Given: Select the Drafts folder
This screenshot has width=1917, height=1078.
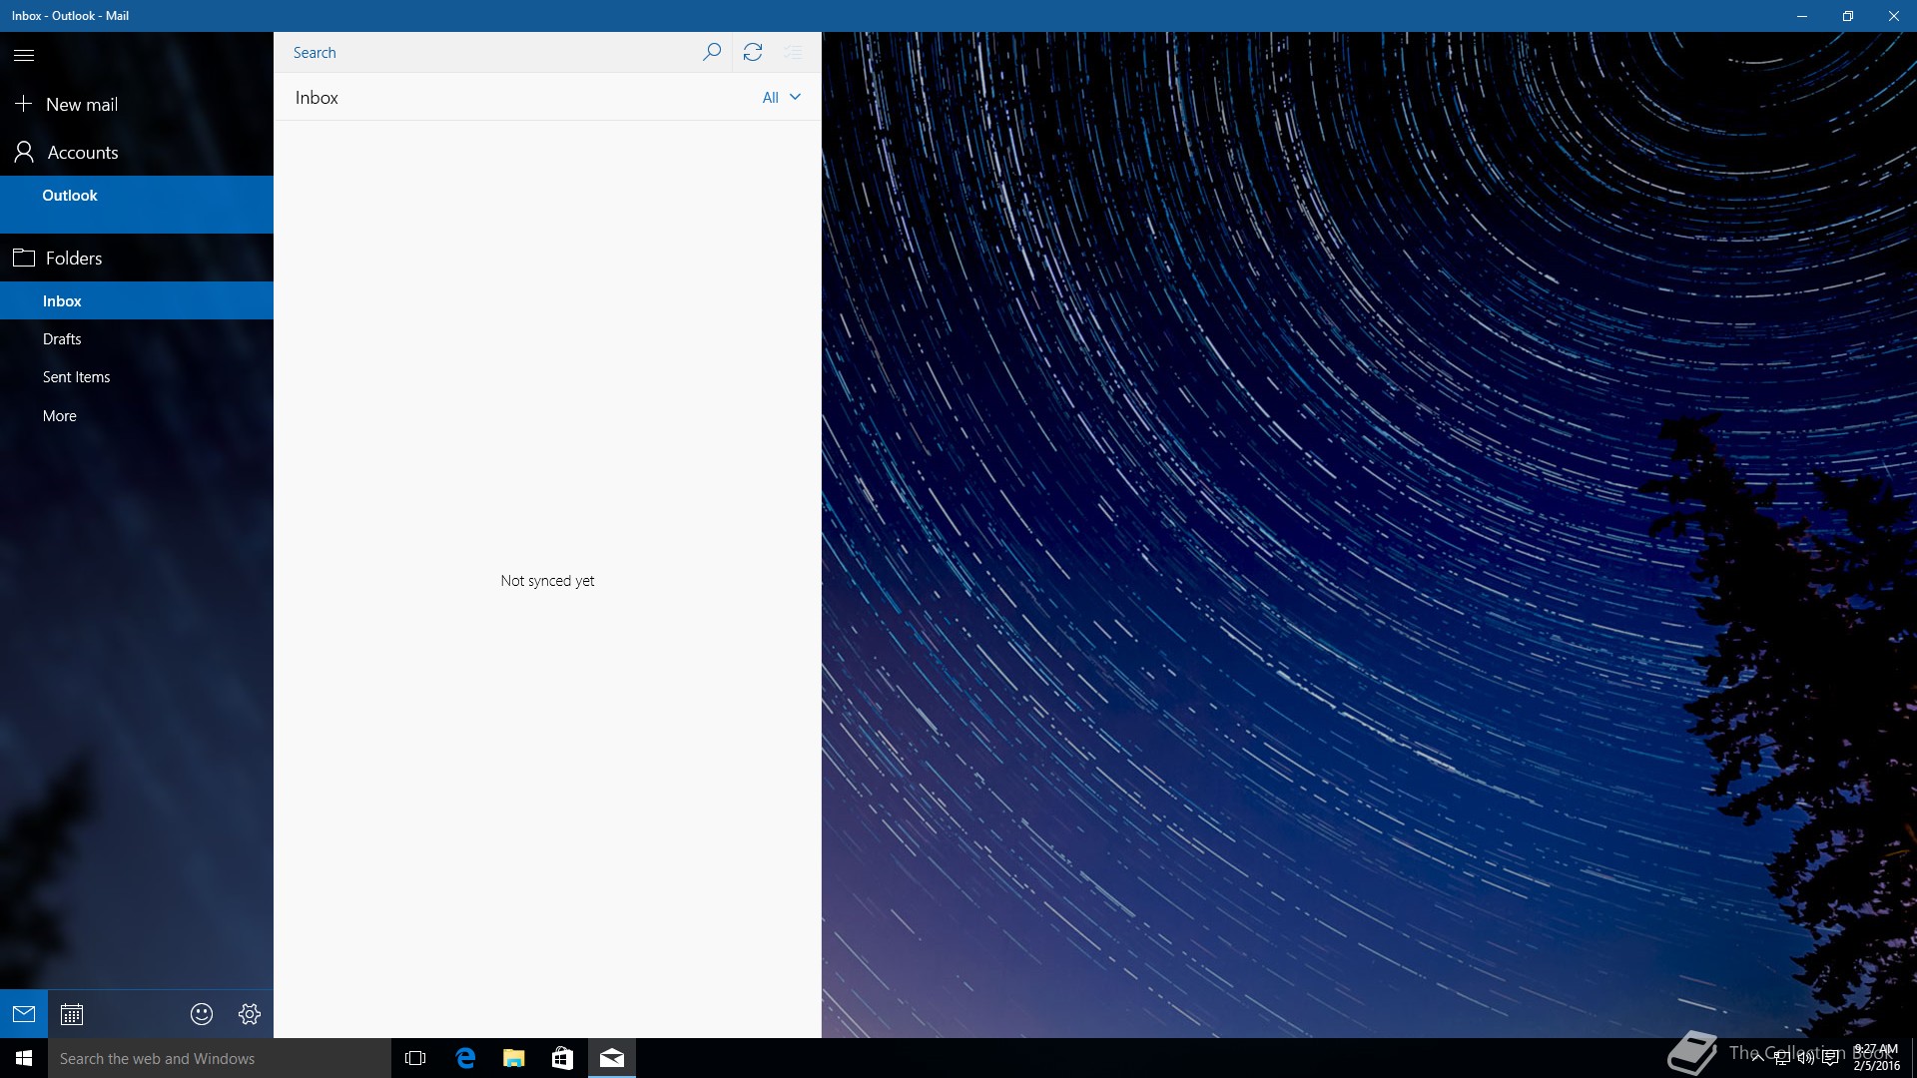Looking at the screenshot, I should click(x=62, y=339).
